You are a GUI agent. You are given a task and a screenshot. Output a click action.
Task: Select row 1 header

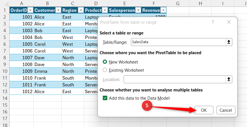pyautogui.click(x=5, y=10)
